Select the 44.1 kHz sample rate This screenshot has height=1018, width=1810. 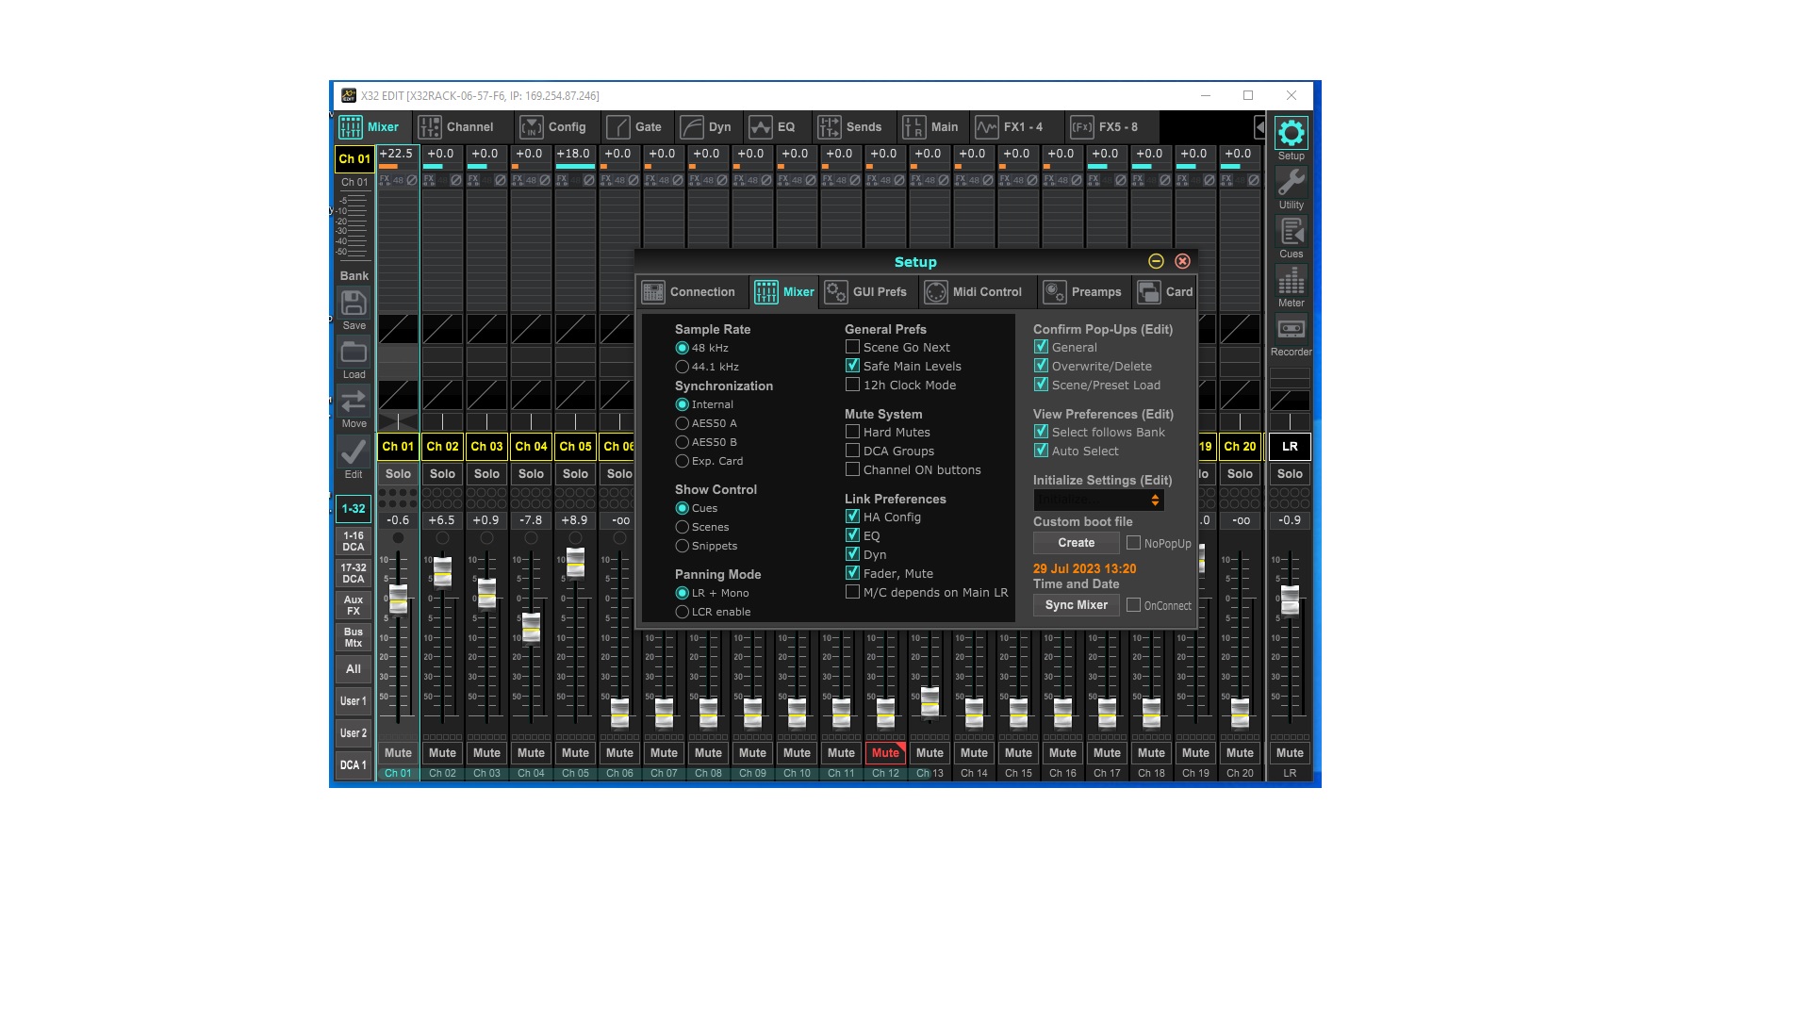683,367
